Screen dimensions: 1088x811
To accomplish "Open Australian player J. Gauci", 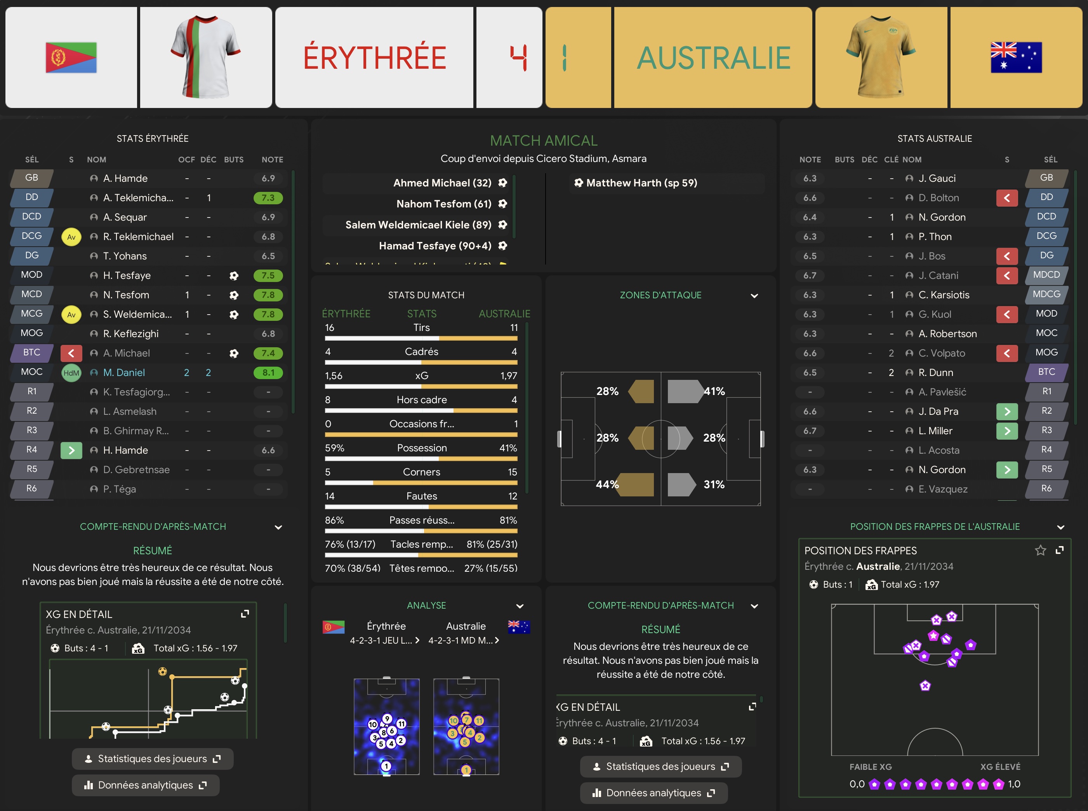I will point(937,178).
